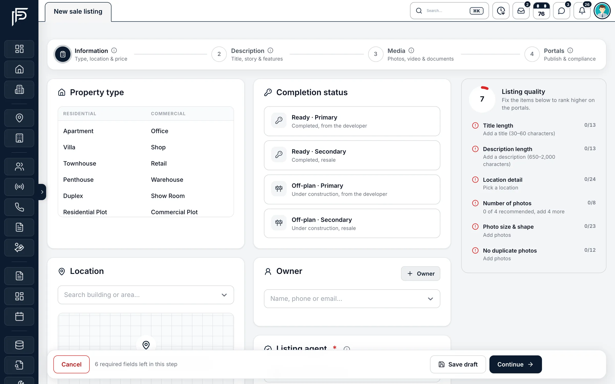The image size is (615, 384).
Task: Choose Show Room property type
Action: coord(168,196)
